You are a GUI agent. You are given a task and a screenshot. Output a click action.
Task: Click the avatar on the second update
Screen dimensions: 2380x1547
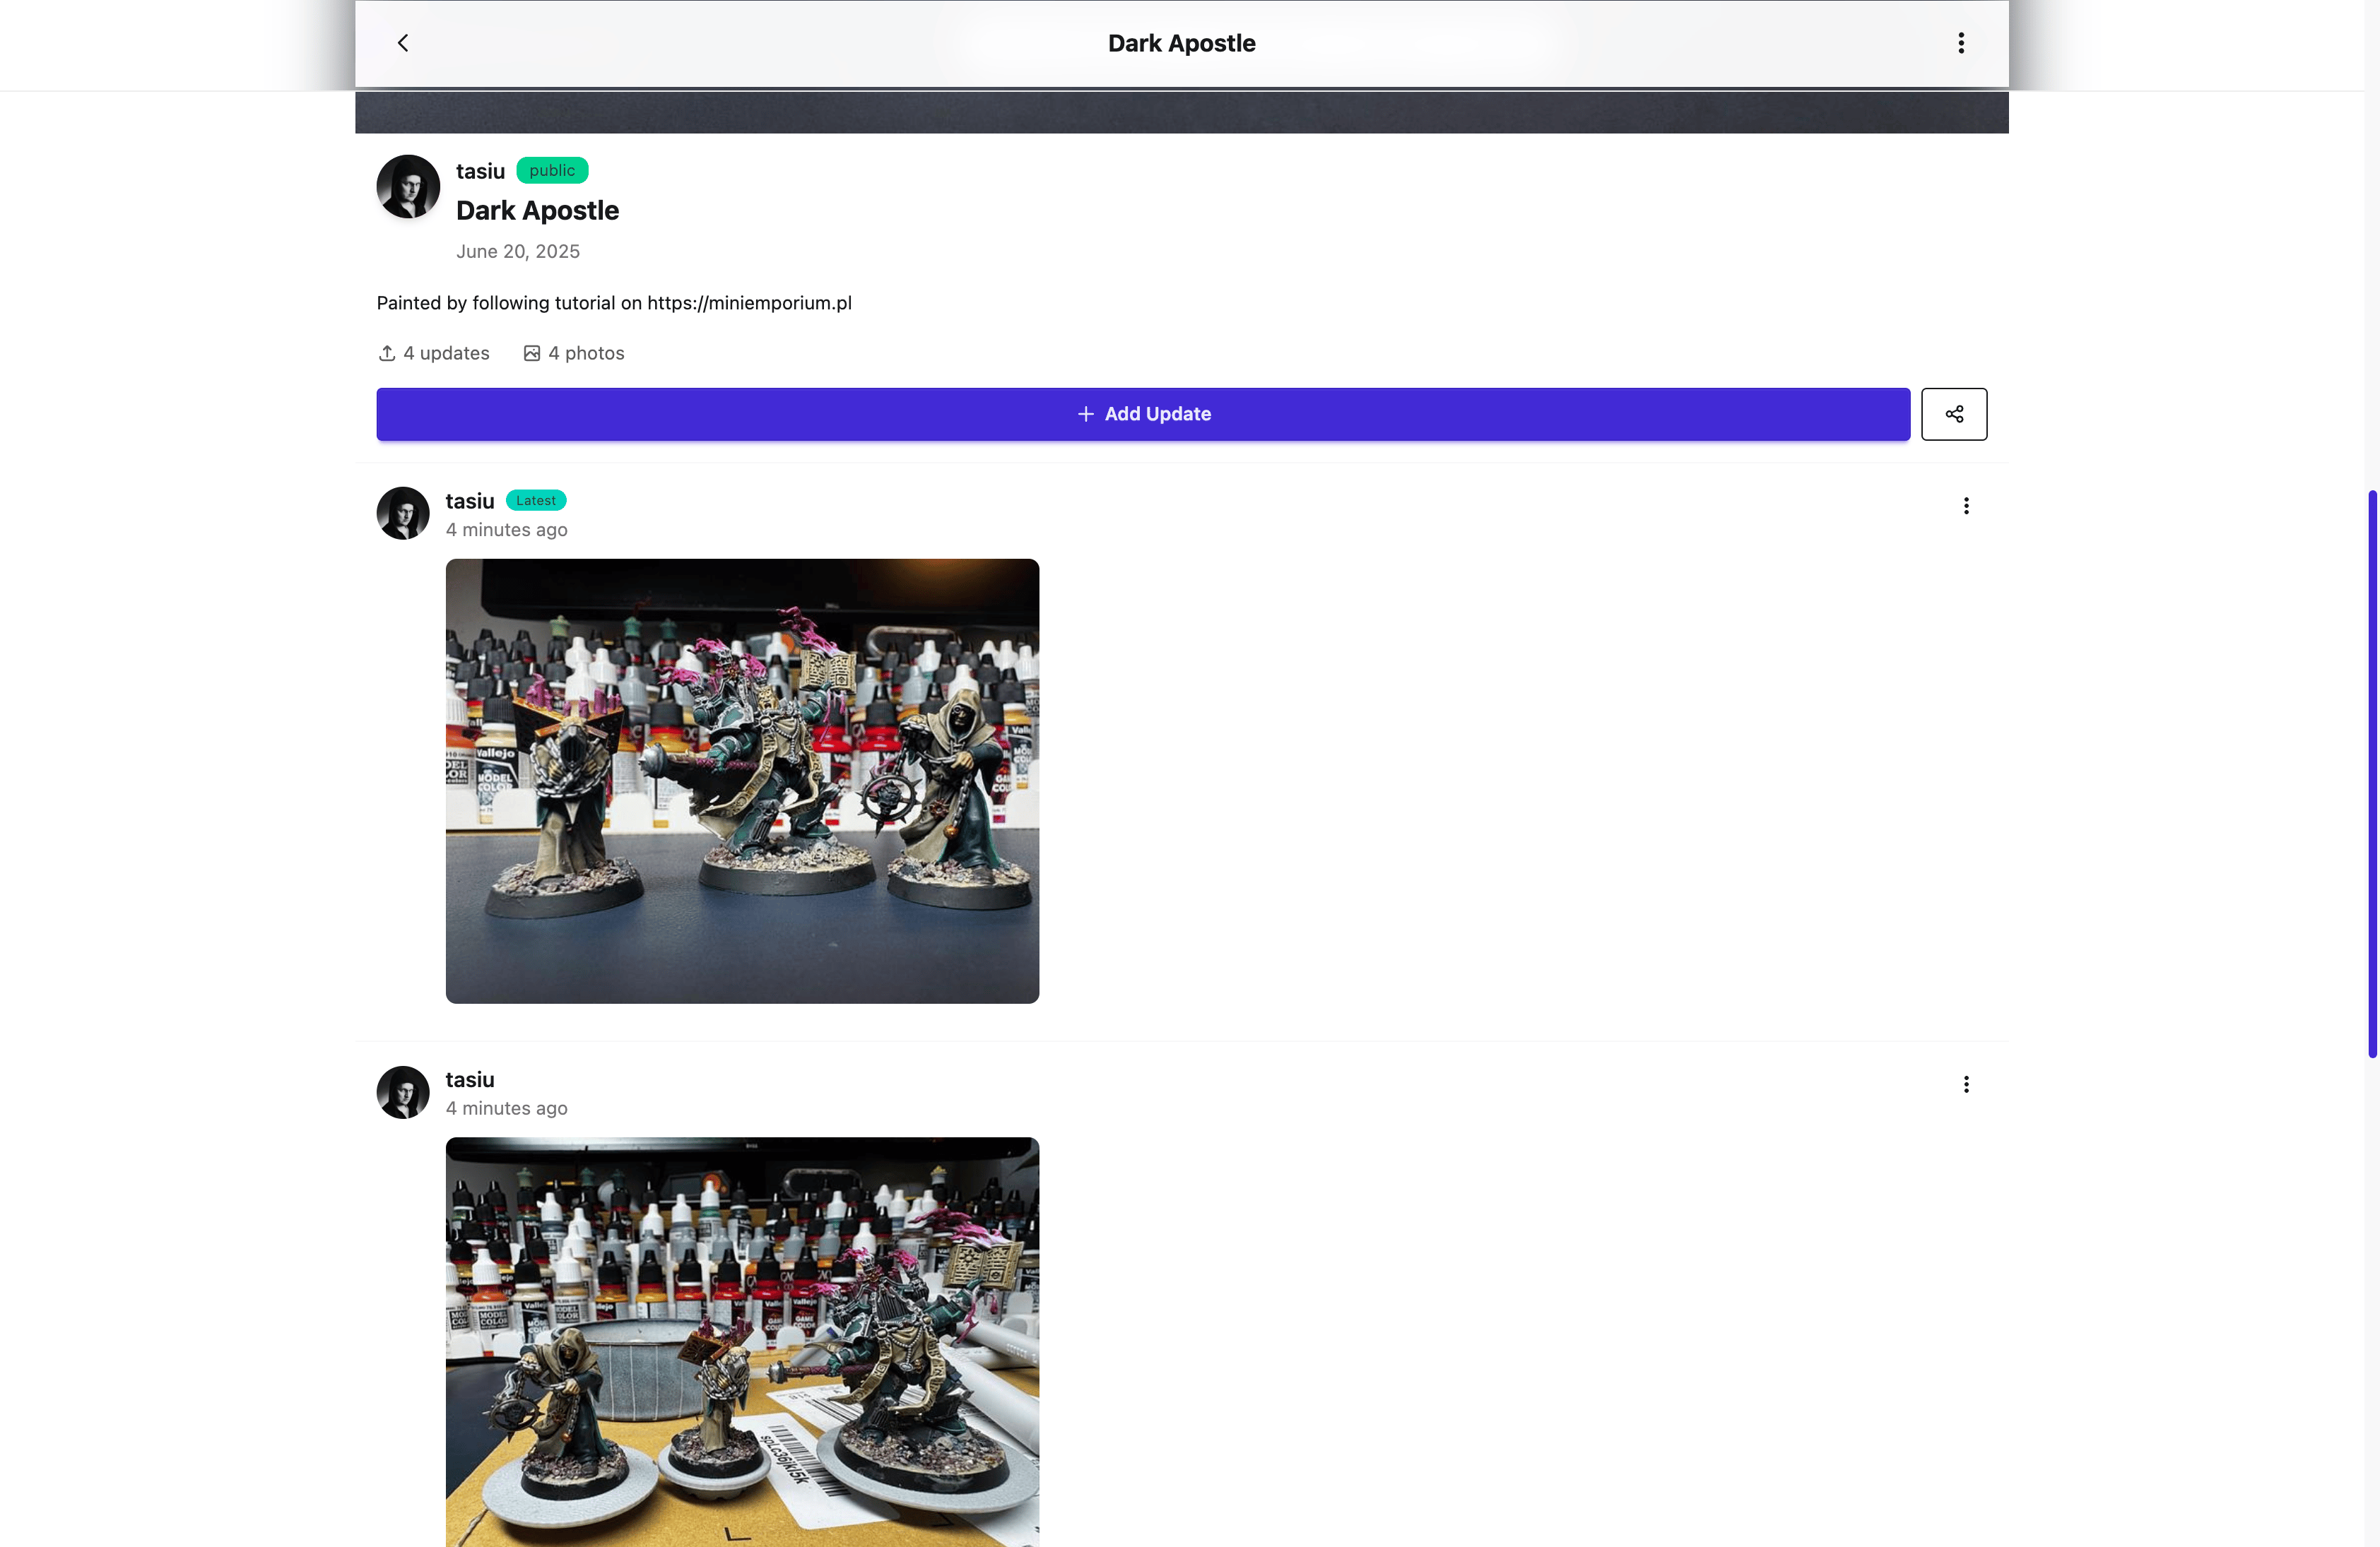tap(403, 1091)
